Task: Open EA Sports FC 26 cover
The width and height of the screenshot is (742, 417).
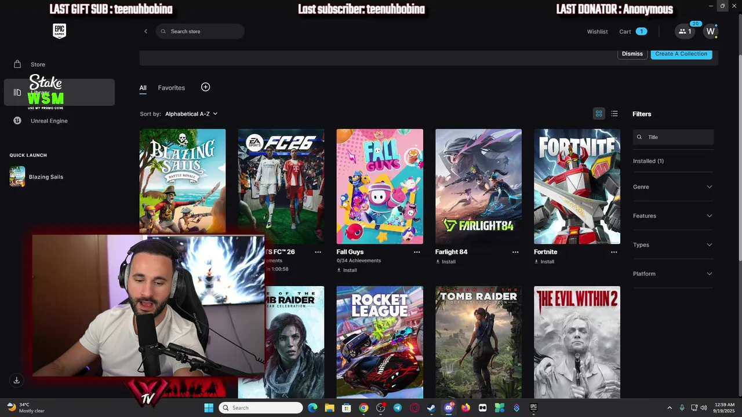Action: pyautogui.click(x=281, y=186)
